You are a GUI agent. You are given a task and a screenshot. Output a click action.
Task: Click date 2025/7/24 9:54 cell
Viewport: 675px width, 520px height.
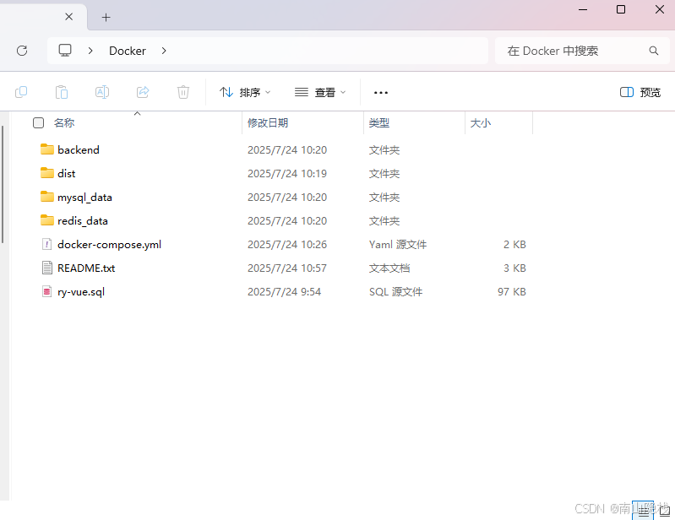coord(284,291)
